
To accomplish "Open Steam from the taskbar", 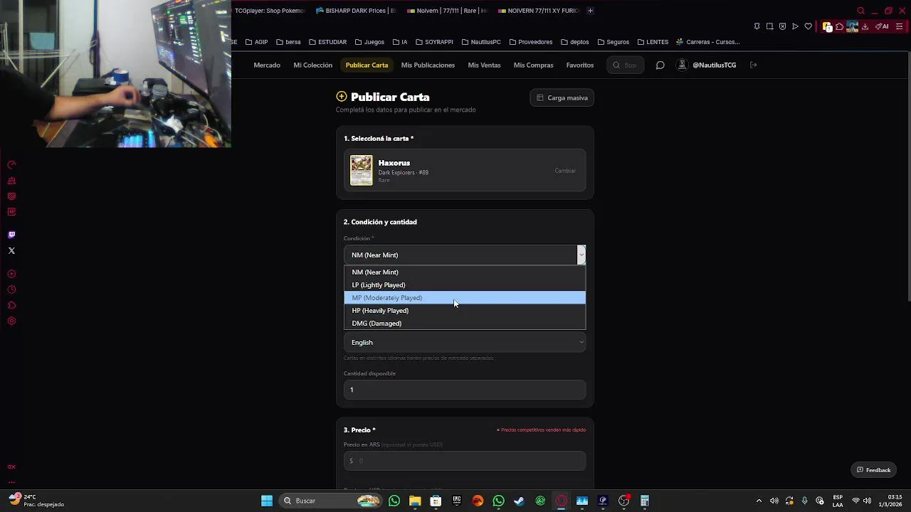I will (x=519, y=501).
